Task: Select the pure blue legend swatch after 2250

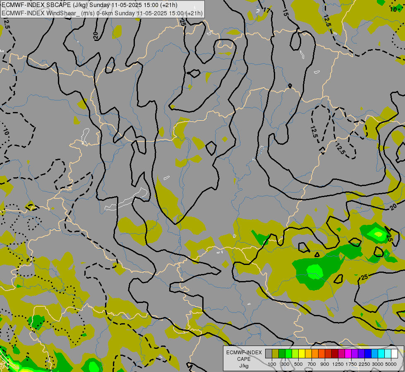Action: tap(368, 353)
